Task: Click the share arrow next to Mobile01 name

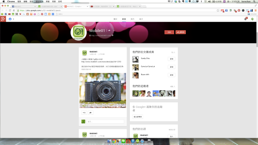Action: click(109, 31)
